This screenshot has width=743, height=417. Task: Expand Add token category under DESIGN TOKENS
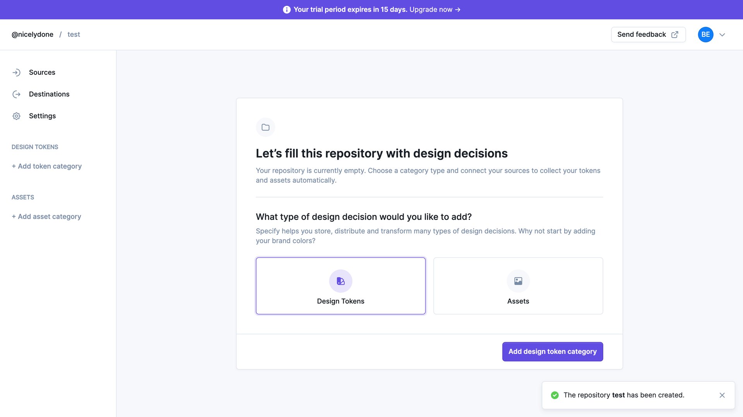pos(46,166)
